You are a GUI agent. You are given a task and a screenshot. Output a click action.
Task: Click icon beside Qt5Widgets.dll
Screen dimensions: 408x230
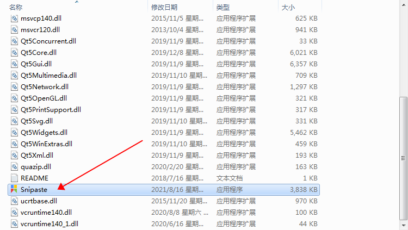14,133
